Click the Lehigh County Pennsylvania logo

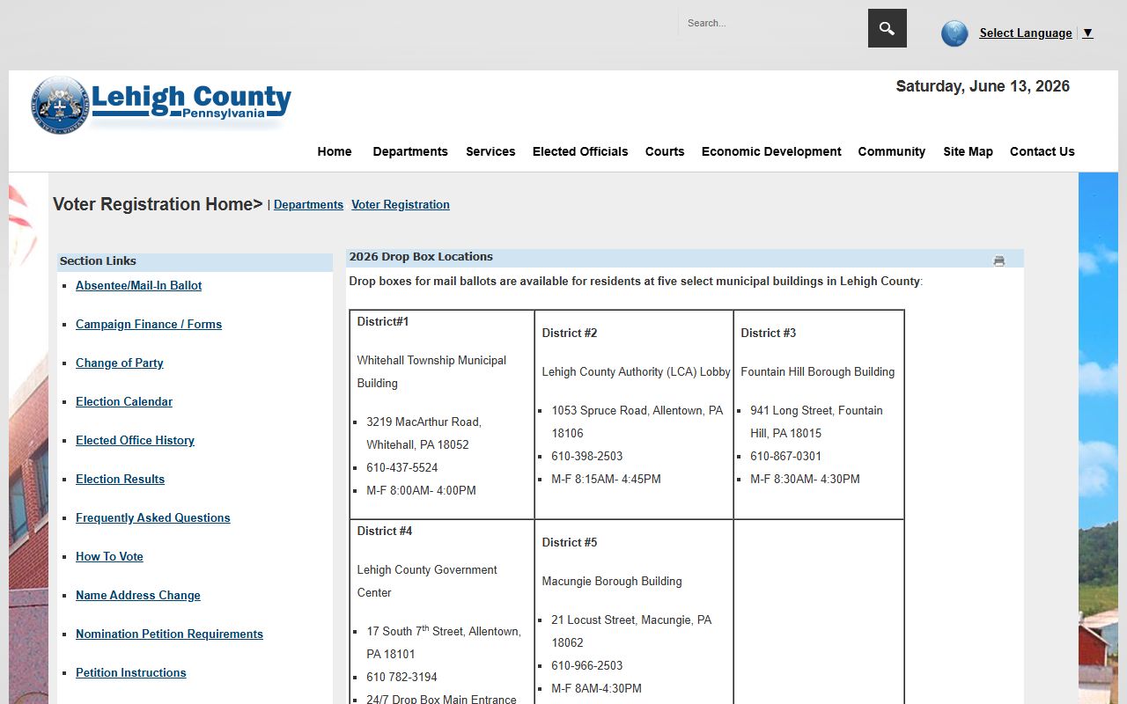[160, 106]
